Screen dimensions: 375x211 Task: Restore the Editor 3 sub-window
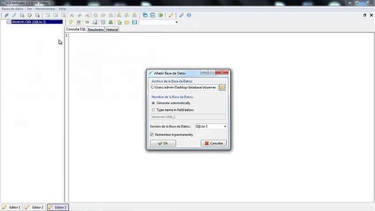(364, 15)
